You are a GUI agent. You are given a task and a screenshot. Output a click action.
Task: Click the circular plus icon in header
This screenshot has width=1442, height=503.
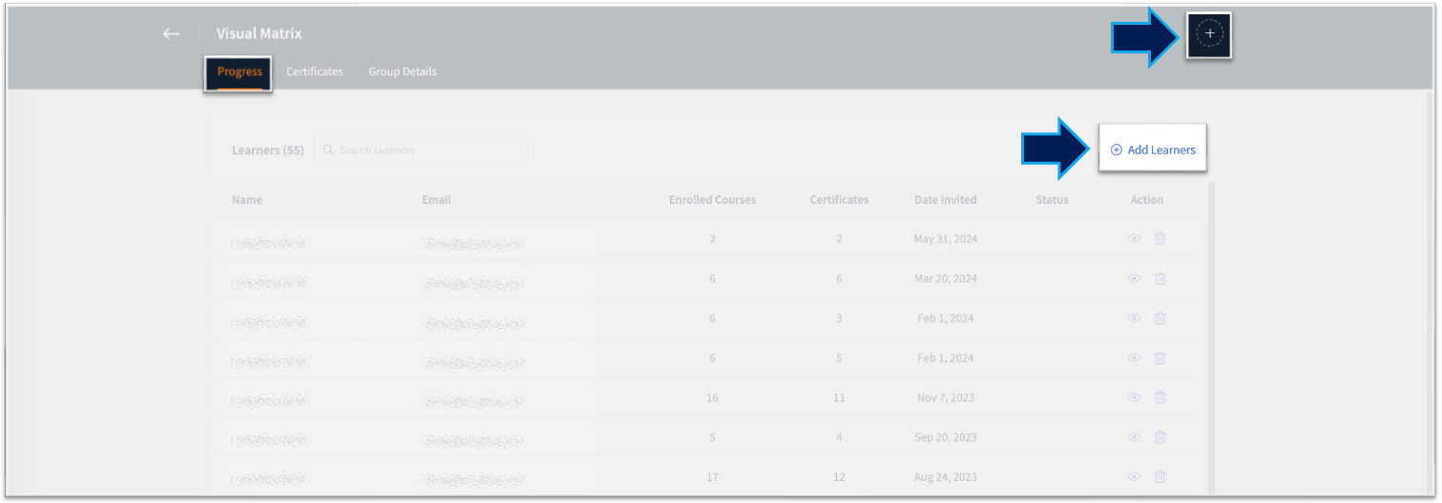[x=1209, y=34]
